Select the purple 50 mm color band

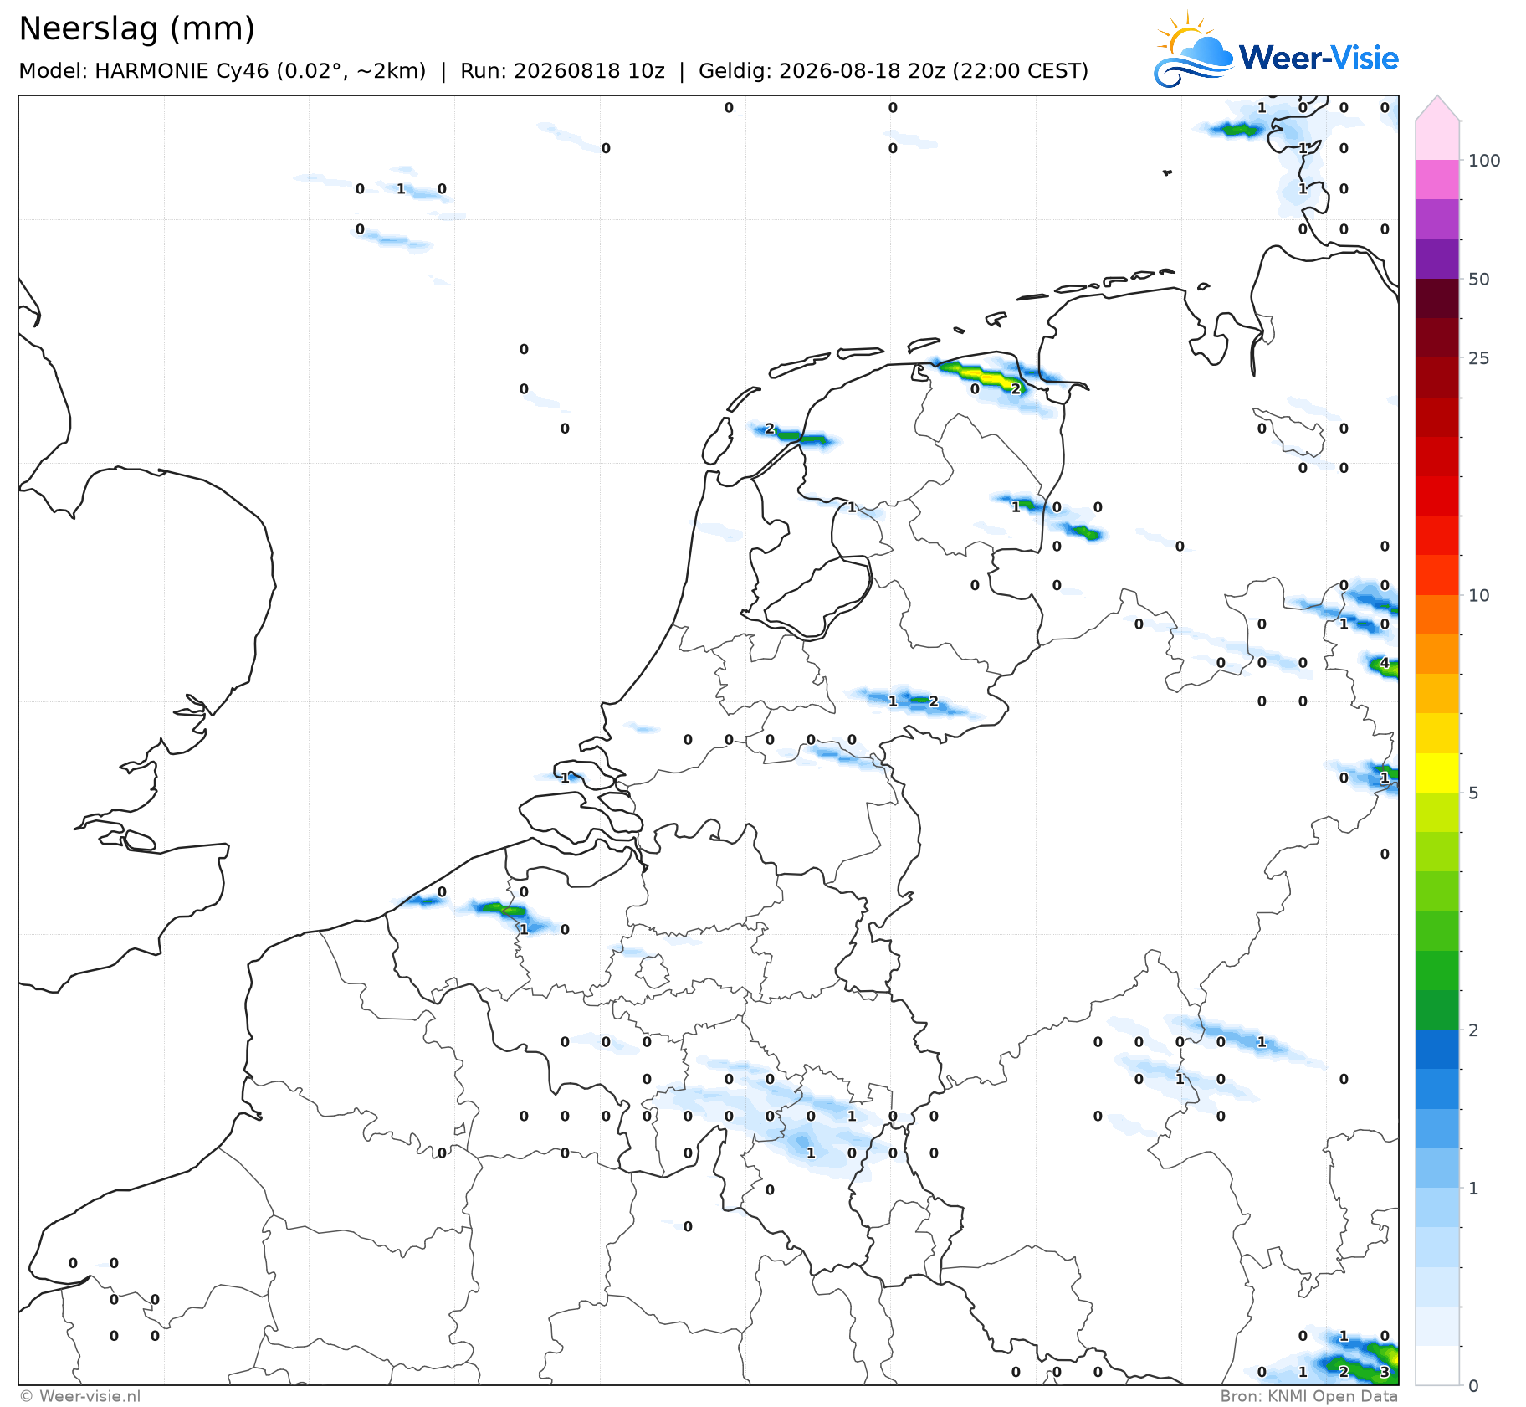coord(1437,259)
